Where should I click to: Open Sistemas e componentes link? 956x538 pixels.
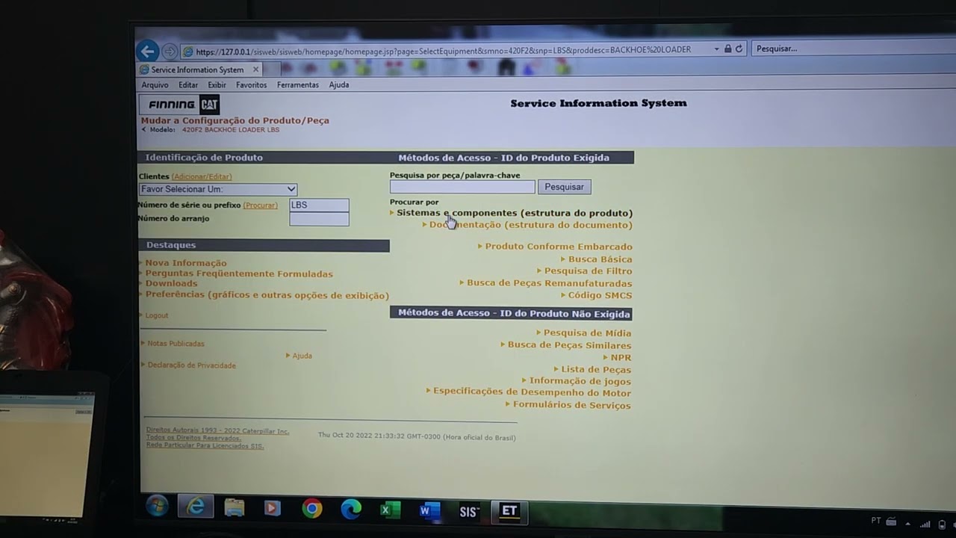coord(514,213)
